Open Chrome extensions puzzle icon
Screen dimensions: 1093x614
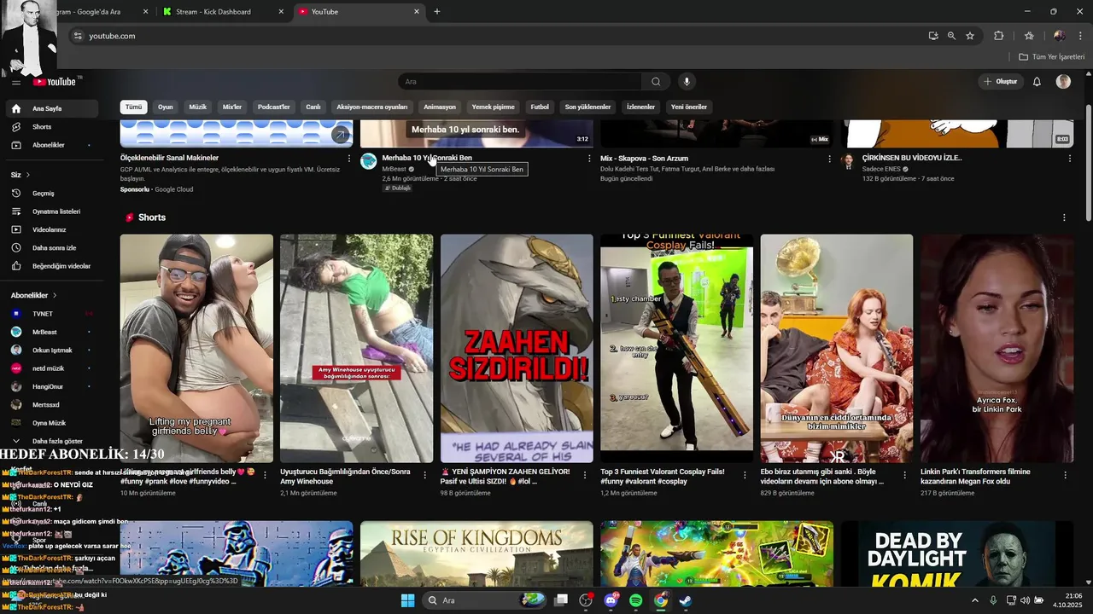(998, 36)
